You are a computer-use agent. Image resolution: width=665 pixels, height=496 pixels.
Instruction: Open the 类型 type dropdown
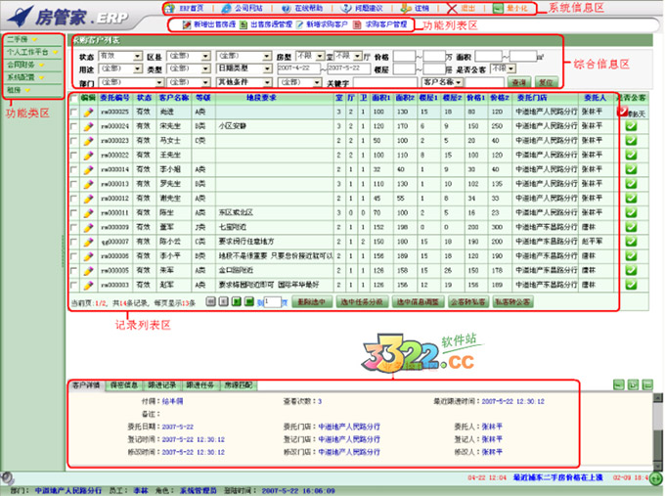(x=189, y=68)
